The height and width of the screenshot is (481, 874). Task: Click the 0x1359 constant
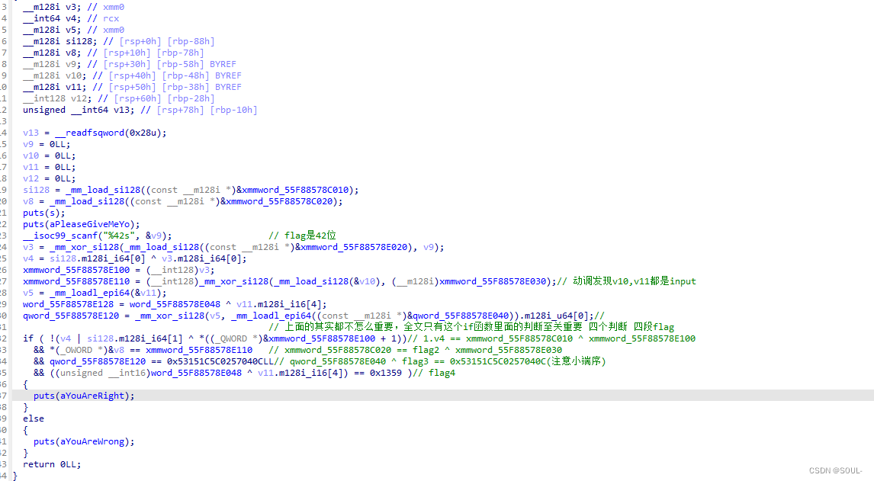tap(385, 373)
